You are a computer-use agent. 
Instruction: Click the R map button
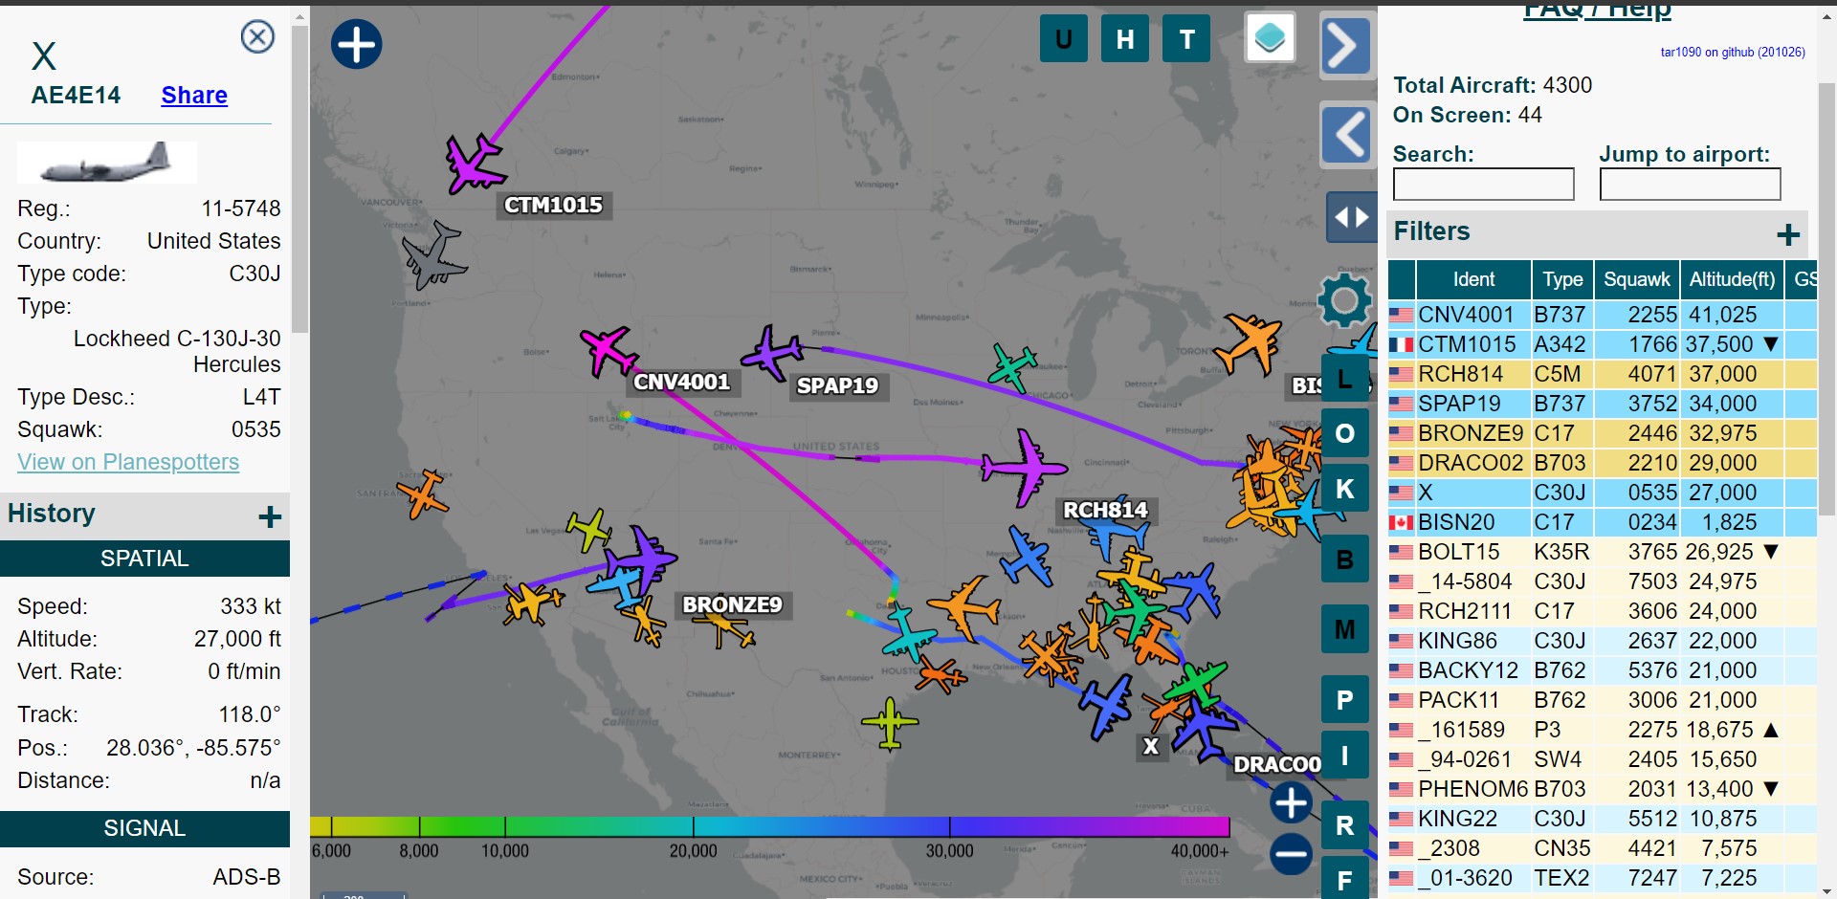tap(1345, 825)
